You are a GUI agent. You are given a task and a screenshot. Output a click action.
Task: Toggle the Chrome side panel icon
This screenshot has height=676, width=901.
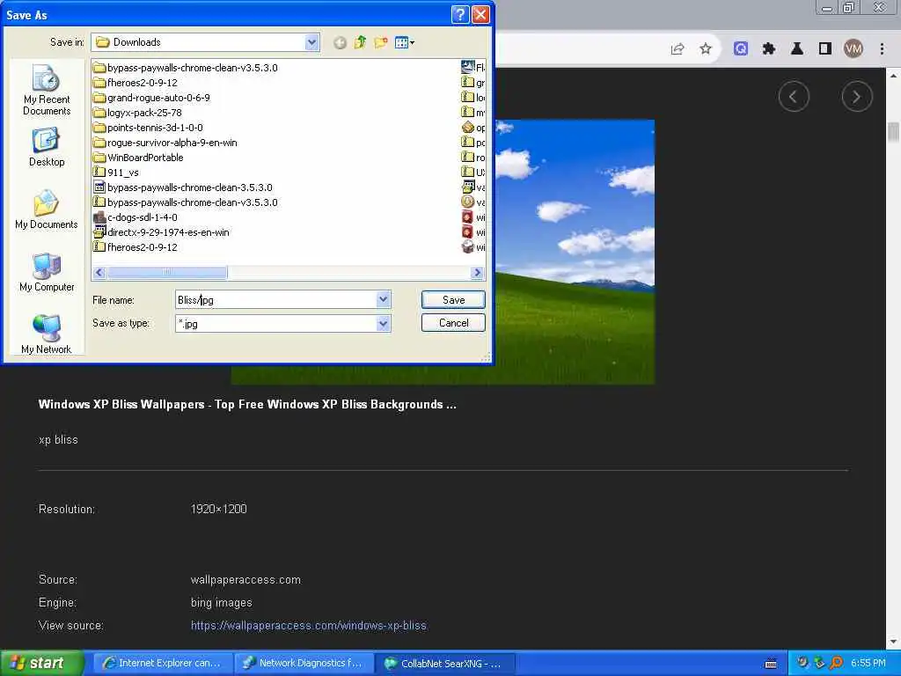coord(825,49)
